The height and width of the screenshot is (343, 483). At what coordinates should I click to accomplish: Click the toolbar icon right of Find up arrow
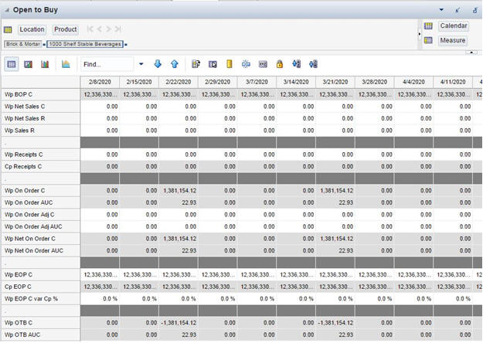[x=196, y=64]
